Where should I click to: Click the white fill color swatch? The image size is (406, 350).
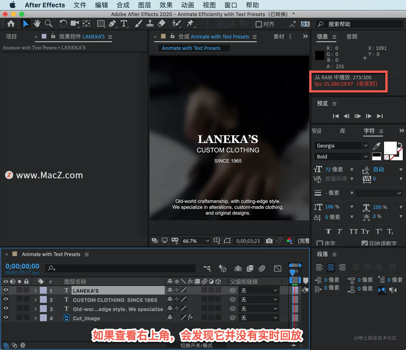390,148
